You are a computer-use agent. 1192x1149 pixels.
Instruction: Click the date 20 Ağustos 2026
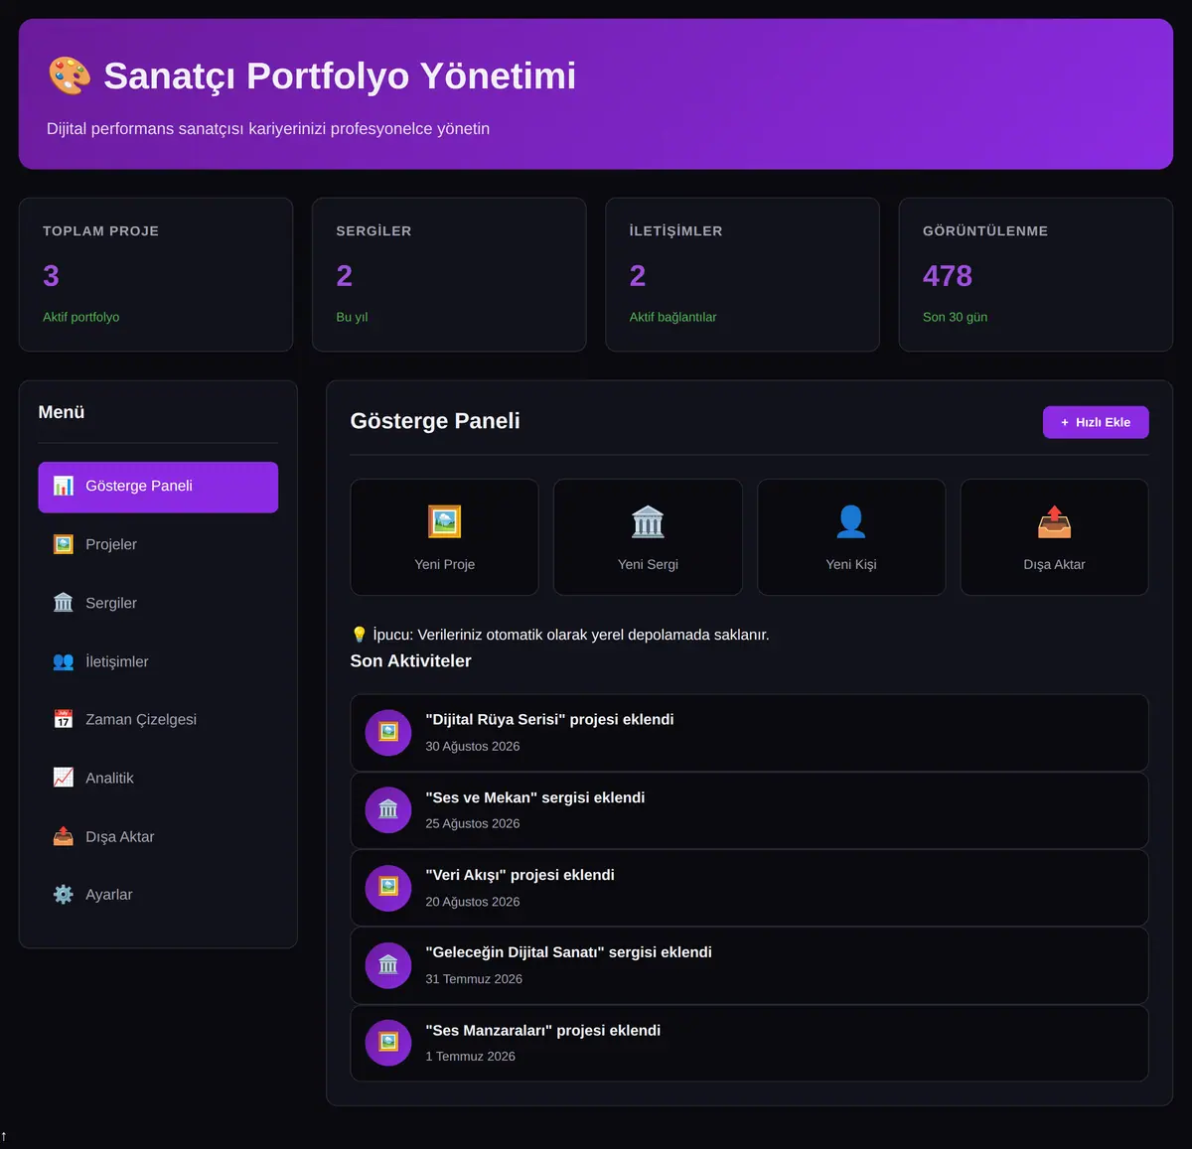tap(473, 902)
